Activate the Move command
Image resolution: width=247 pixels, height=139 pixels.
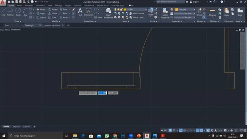[x=41, y=9]
